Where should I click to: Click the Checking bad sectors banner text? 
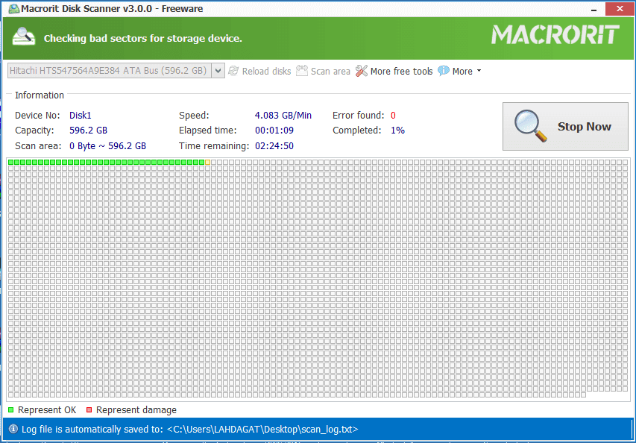(142, 39)
